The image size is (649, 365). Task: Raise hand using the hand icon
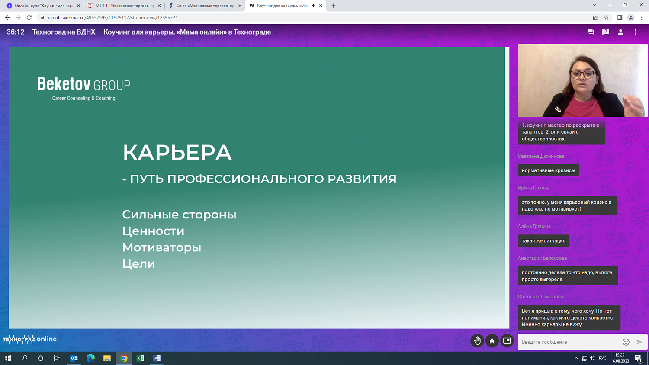(477, 341)
